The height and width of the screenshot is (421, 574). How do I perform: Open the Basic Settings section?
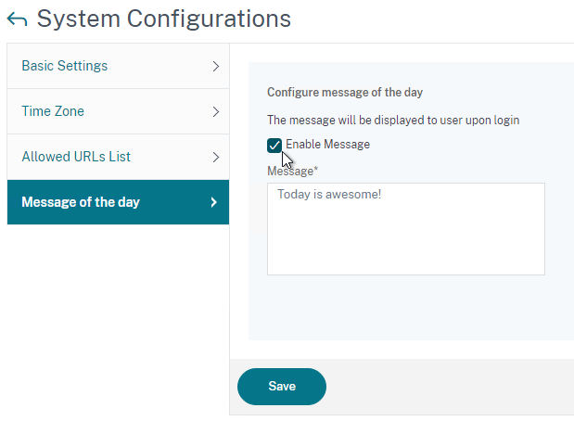pos(118,66)
